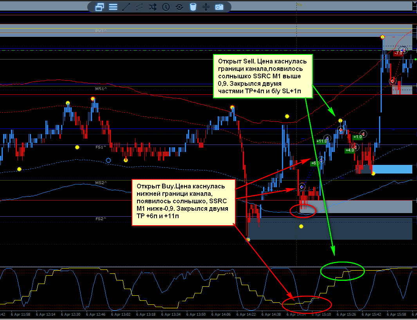Open the cascade windows tool in toolbar
Image resolution: width=417 pixels, height=320 pixels.
[x=100, y=7]
